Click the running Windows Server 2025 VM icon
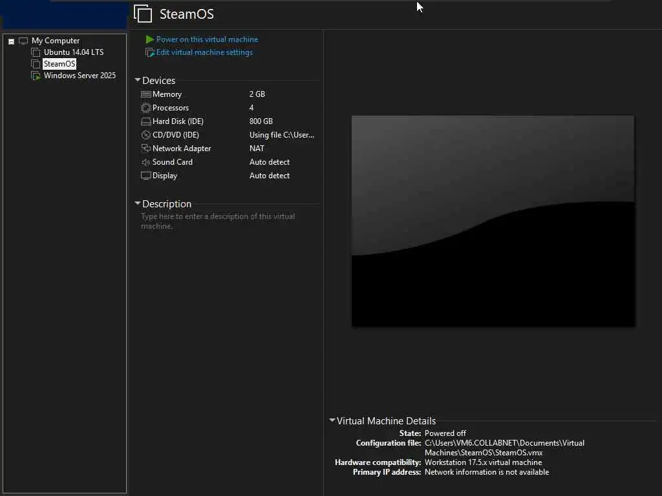The image size is (662, 496). (x=36, y=76)
